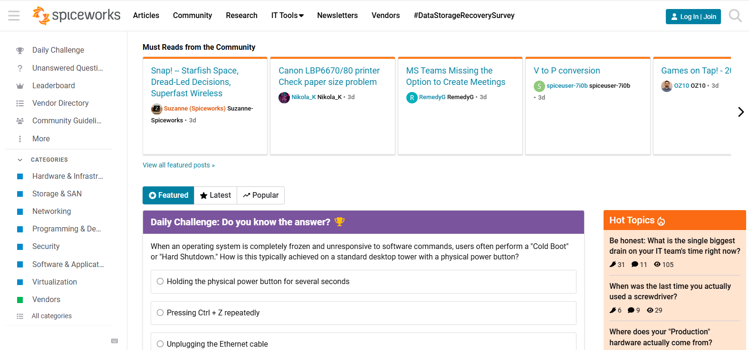Click the Spiceworks logo
The height and width of the screenshot is (350, 749).
click(x=77, y=16)
